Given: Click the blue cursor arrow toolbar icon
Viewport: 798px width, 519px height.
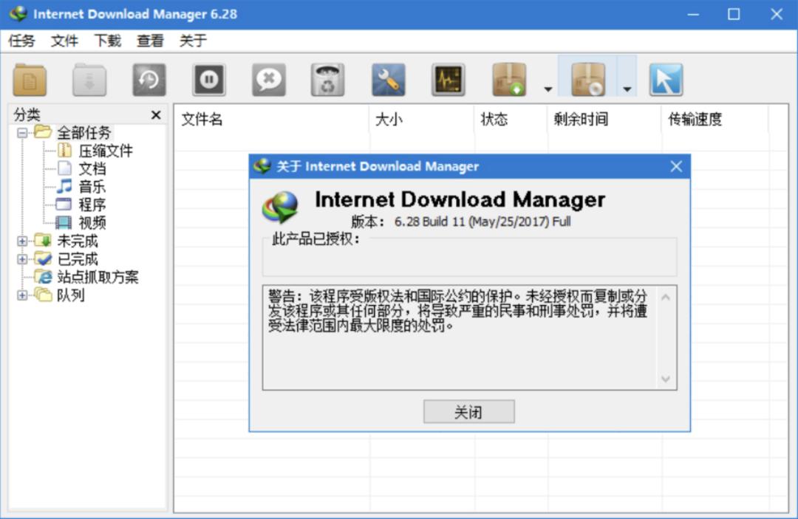Looking at the screenshot, I should click(x=666, y=80).
